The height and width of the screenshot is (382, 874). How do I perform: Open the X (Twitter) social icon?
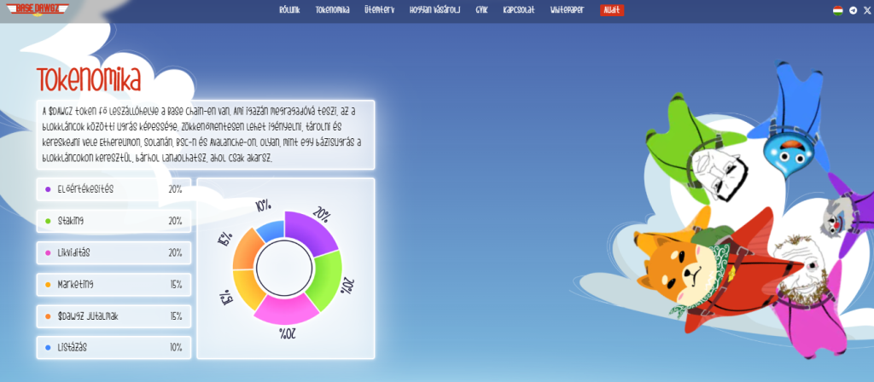pos(865,11)
